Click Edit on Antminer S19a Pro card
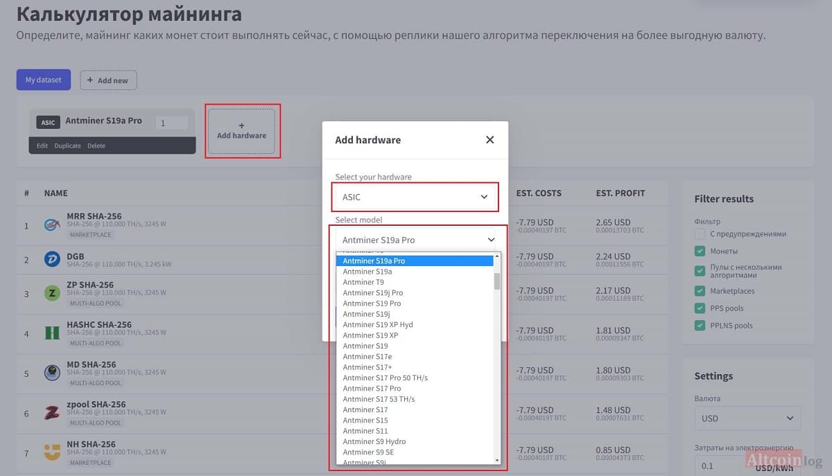 [x=42, y=146]
